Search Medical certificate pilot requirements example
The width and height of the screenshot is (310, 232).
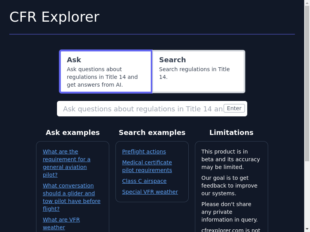pyautogui.click(x=147, y=166)
